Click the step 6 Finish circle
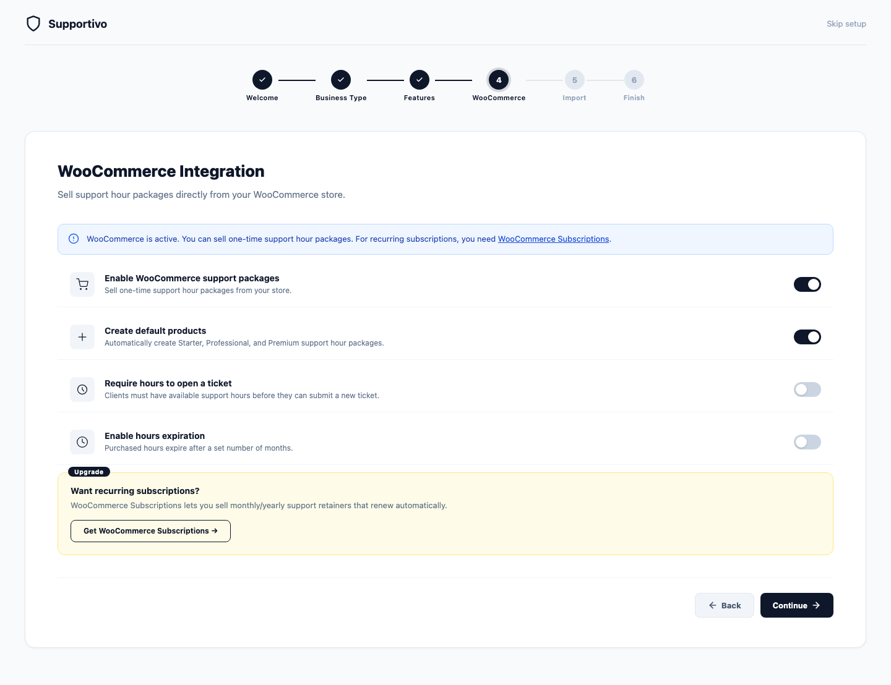Screen dimensions: 891x685 point(634,80)
